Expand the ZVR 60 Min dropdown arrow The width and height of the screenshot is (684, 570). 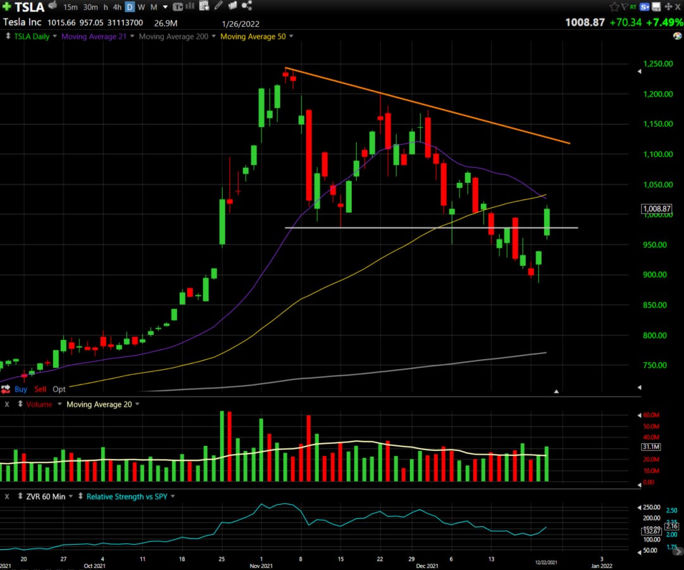71,496
